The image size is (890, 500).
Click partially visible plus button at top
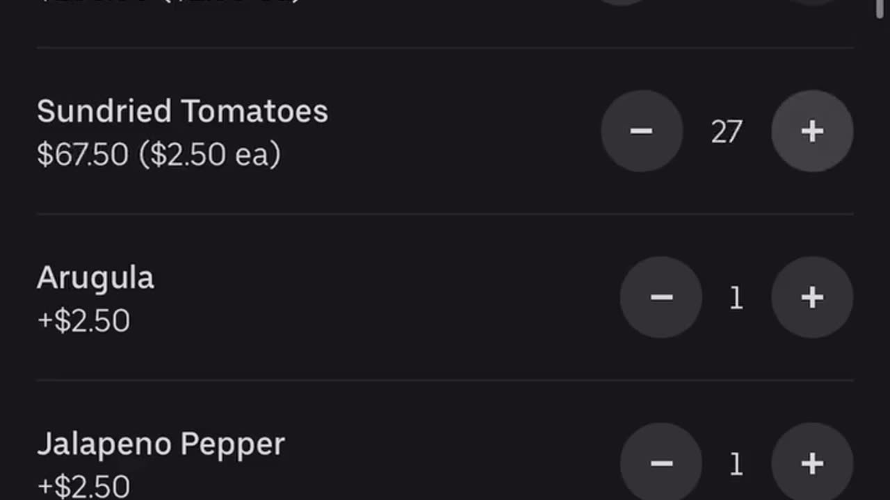(811, 2)
